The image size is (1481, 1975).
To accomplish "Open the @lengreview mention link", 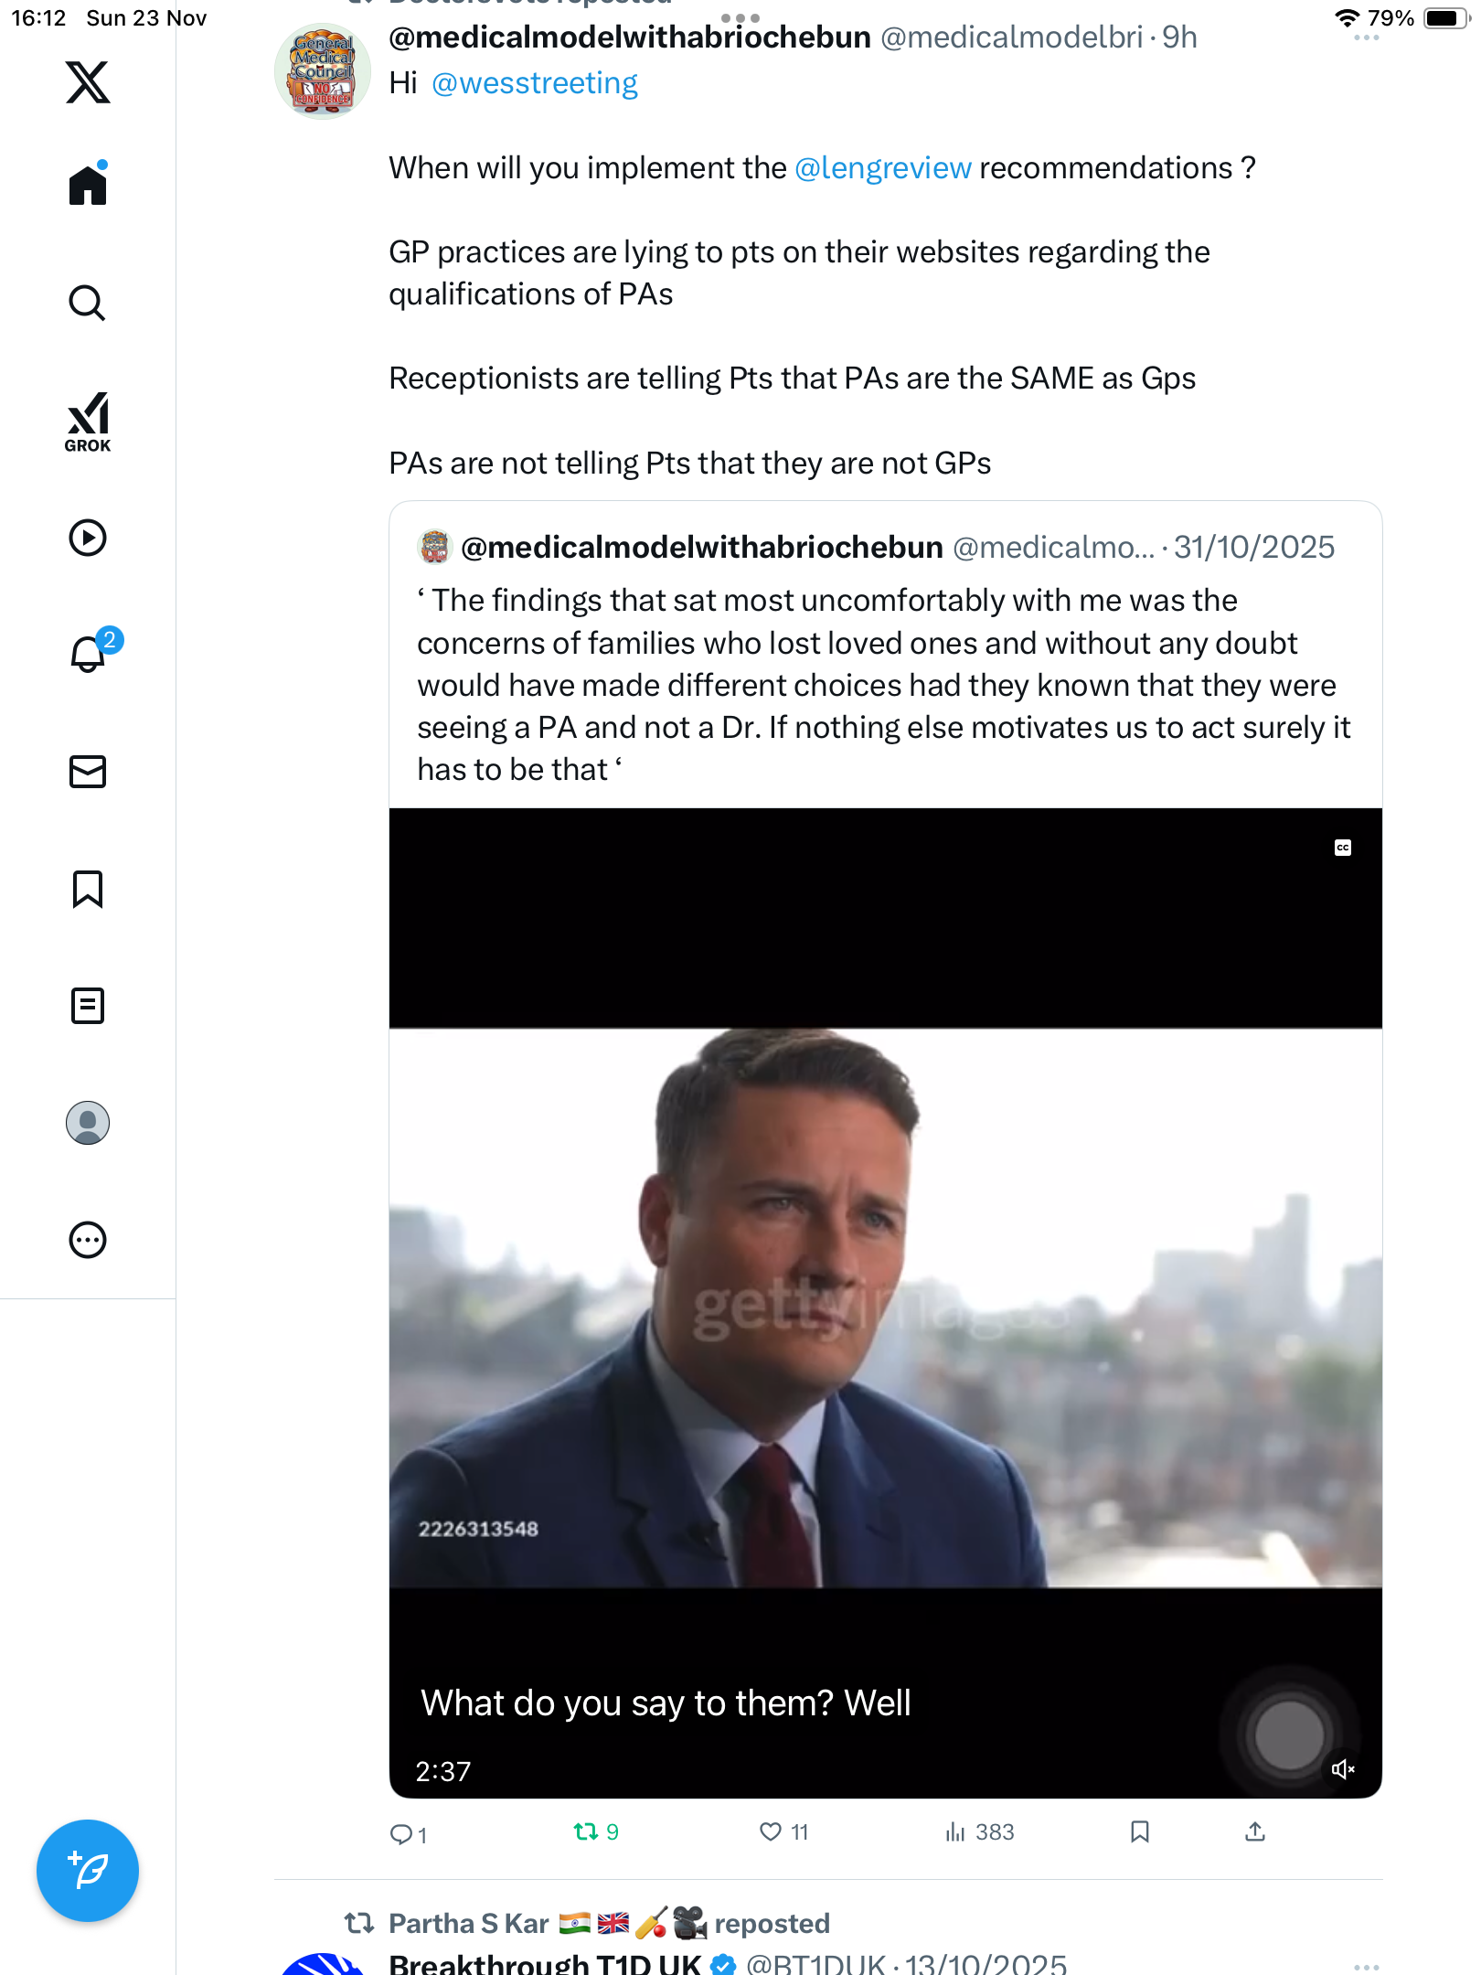I will 882,168.
